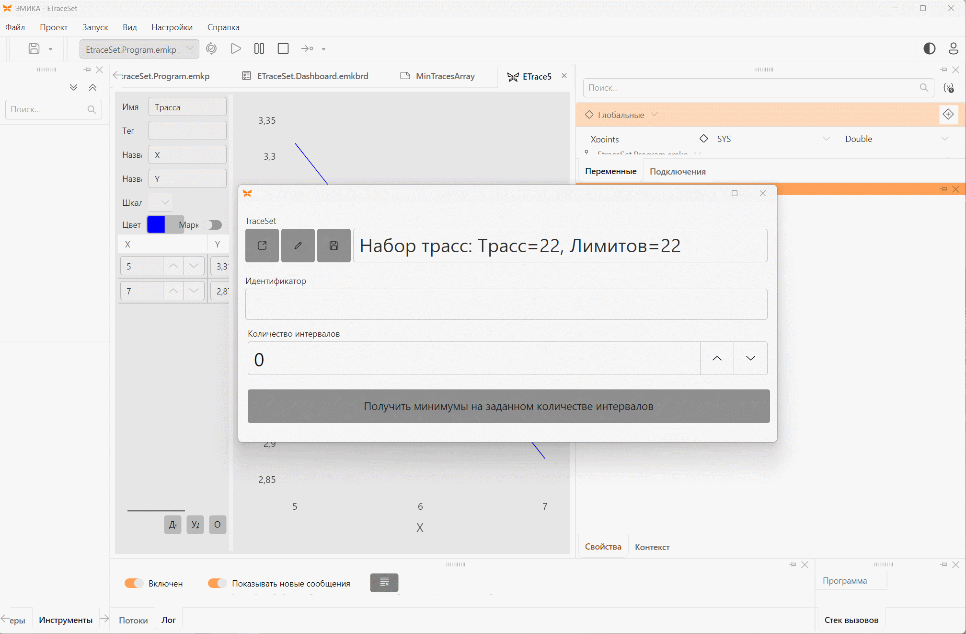Increase Количество интервалов with up arrow
Screen dimensions: 966x634
(717, 358)
